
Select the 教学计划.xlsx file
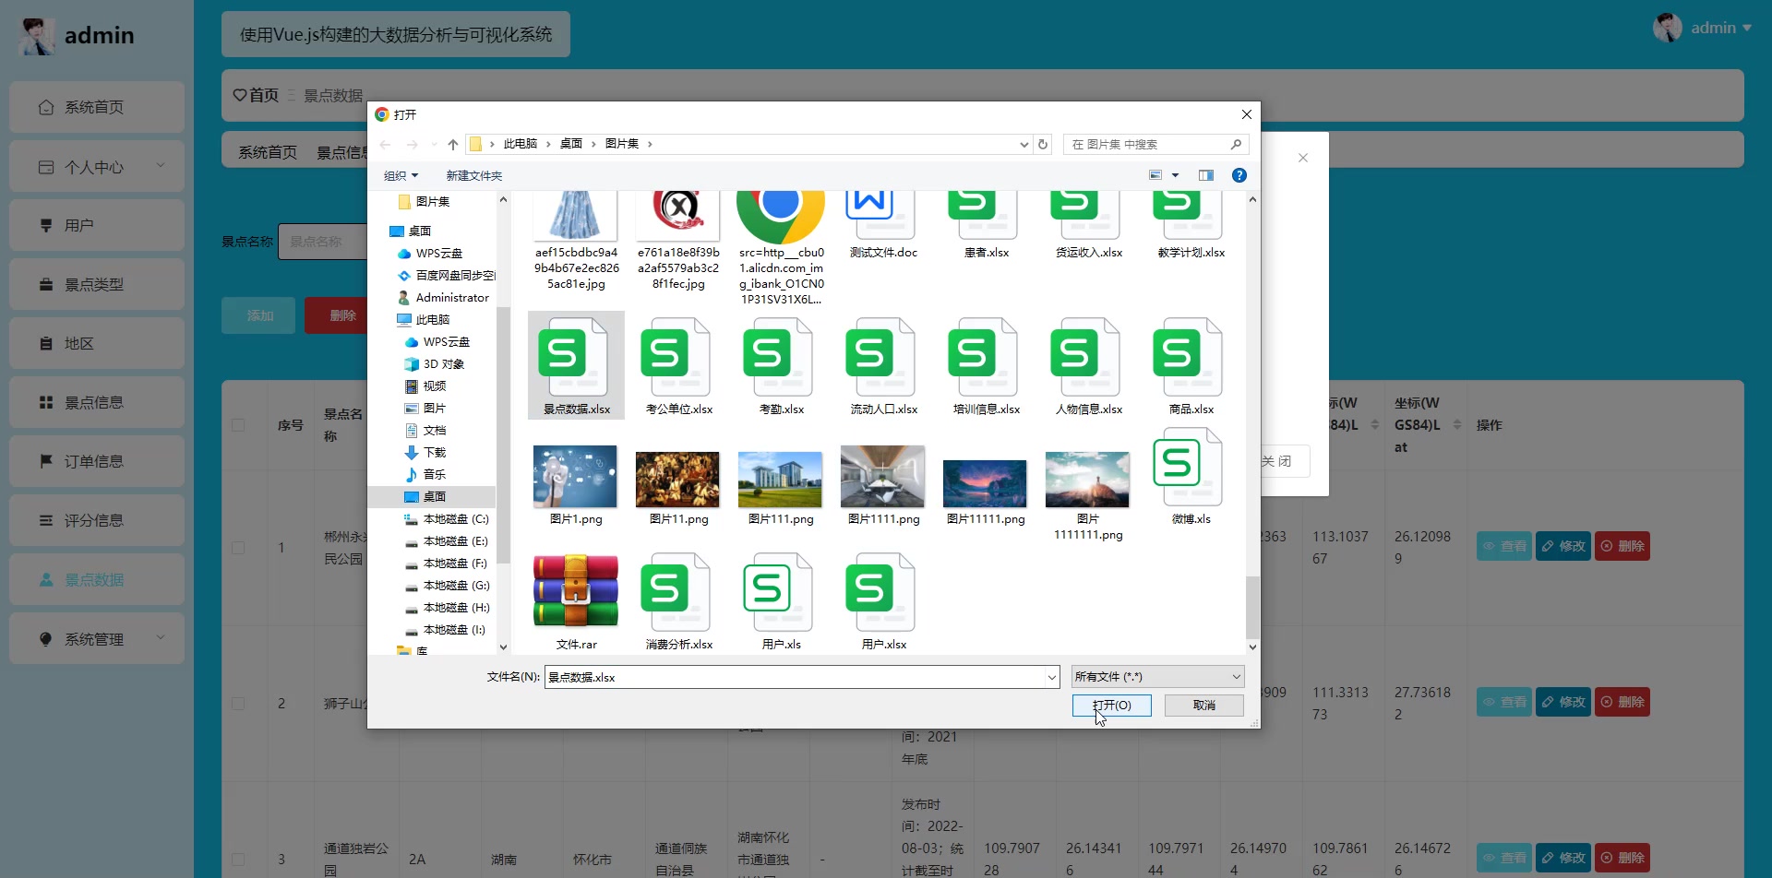coord(1191,225)
